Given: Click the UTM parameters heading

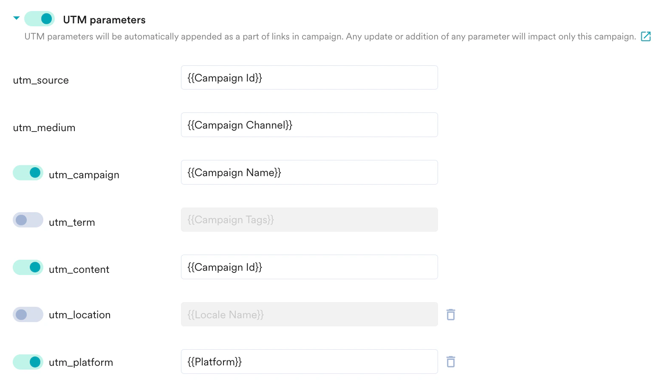Looking at the screenshot, I should [x=104, y=19].
